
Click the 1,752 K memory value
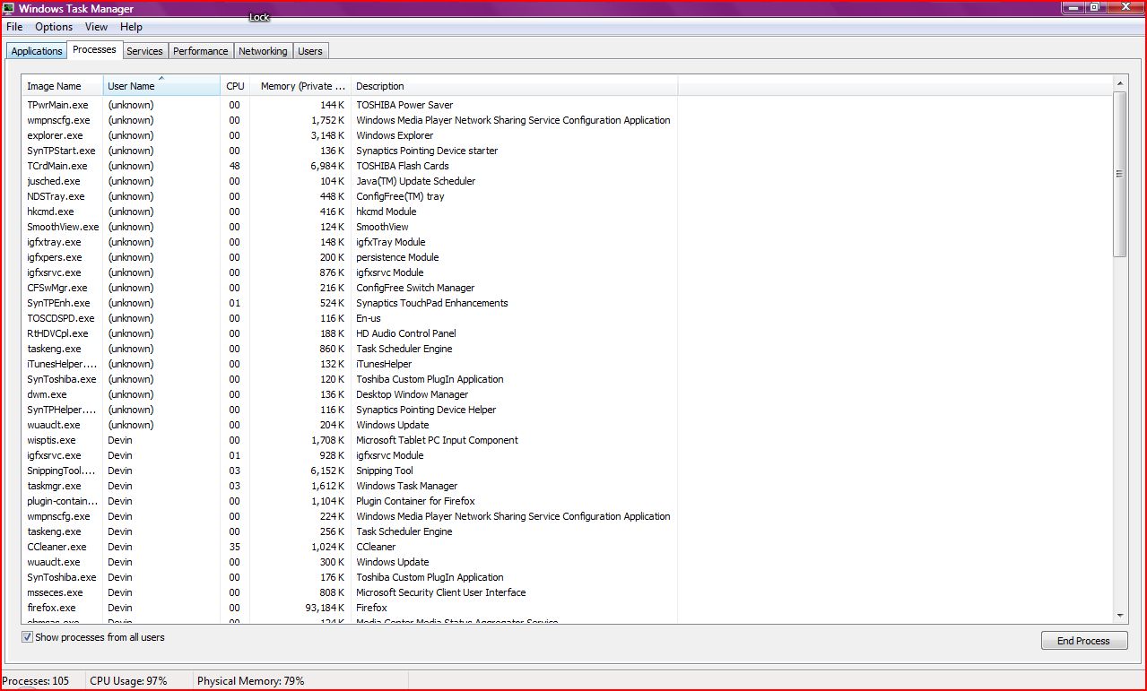tap(328, 120)
